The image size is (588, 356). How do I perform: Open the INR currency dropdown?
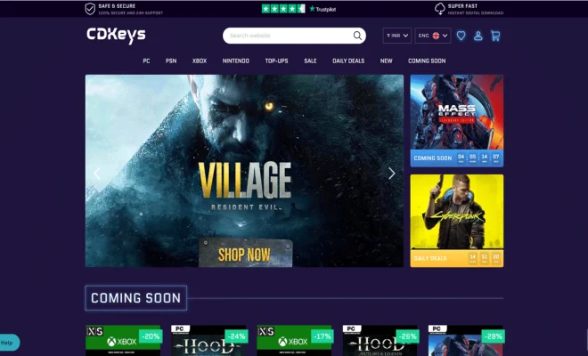click(x=397, y=36)
